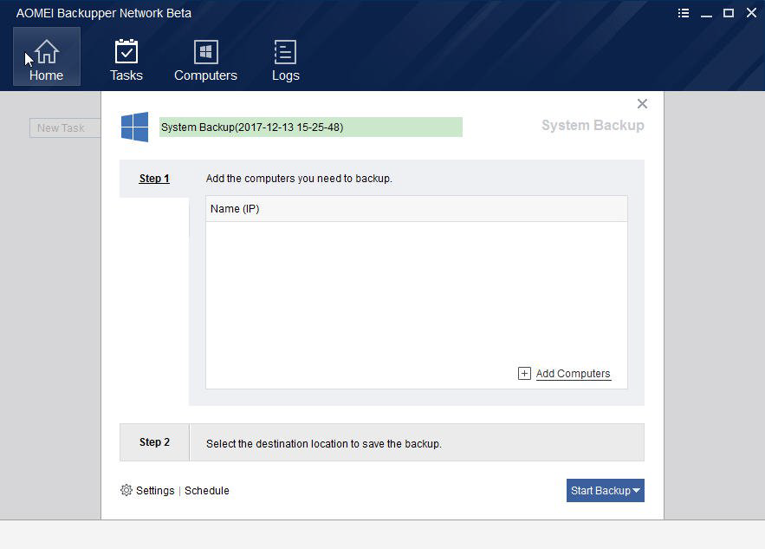Click the plus icon for adding computers
The image size is (765, 549).
[x=524, y=374]
